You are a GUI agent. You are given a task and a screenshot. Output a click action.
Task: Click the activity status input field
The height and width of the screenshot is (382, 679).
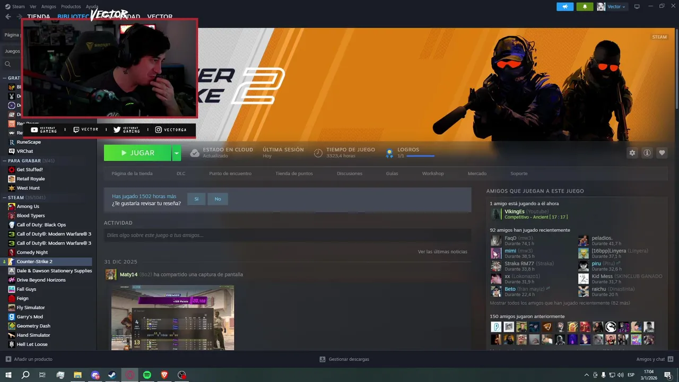click(288, 235)
